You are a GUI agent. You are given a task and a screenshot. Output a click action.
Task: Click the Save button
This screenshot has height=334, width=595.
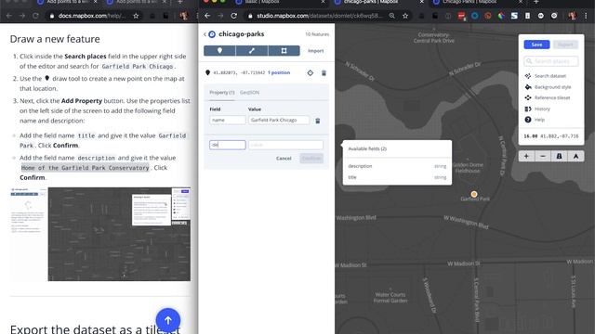536,45
